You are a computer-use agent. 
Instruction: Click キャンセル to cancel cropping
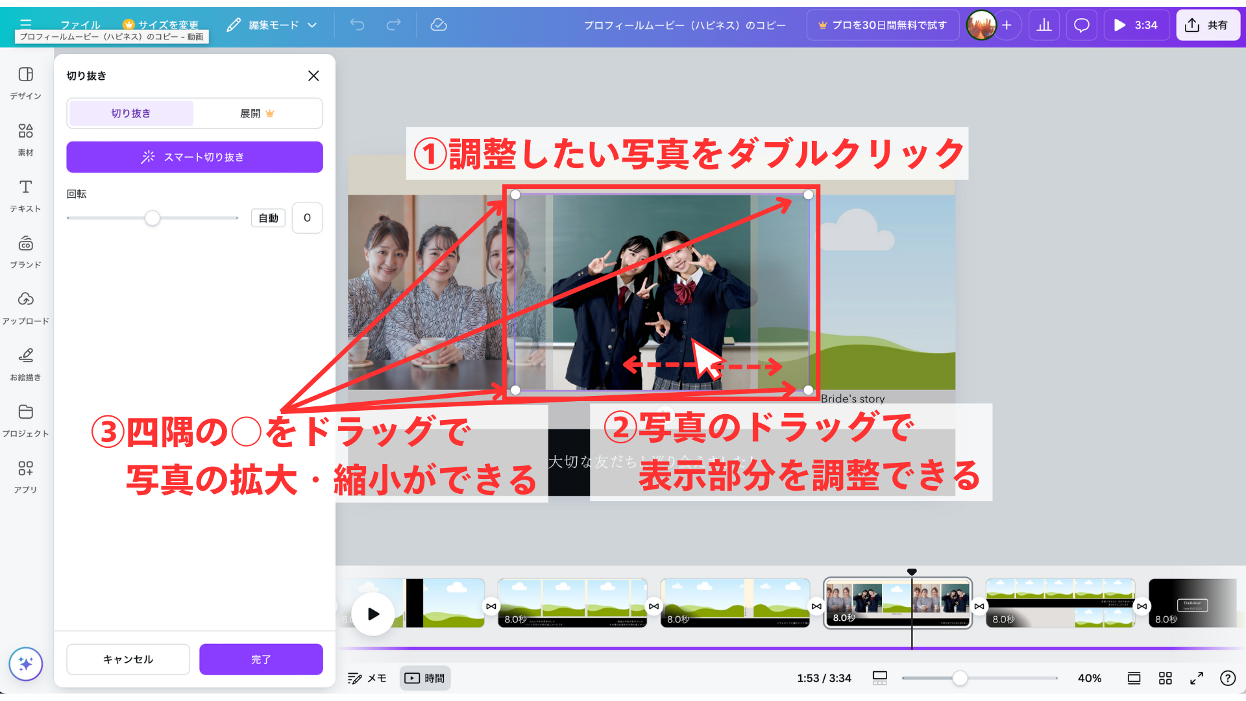click(x=128, y=659)
